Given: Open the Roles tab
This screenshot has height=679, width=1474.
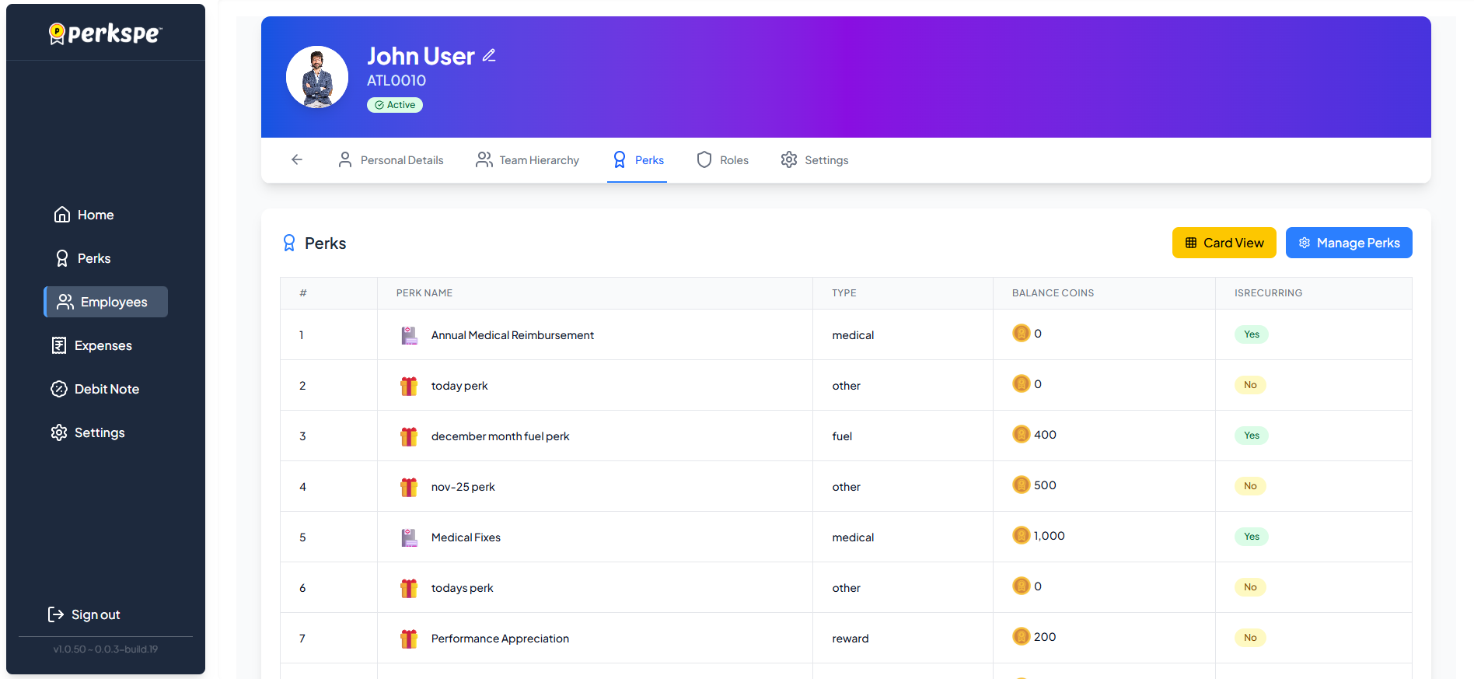Looking at the screenshot, I should point(723,160).
